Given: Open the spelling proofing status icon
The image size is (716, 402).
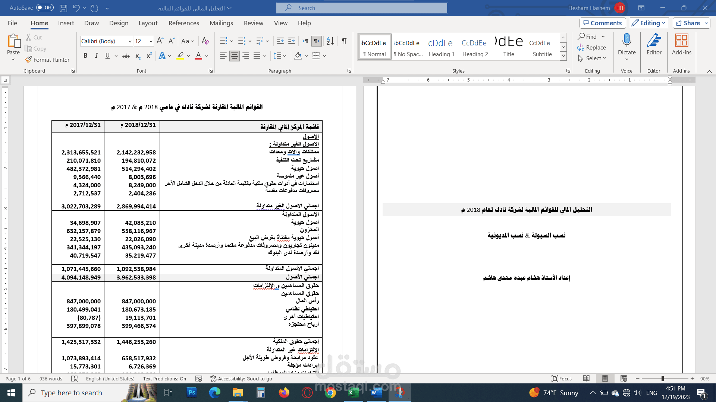Looking at the screenshot, I should pyautogui.click(x=75, y=379).
